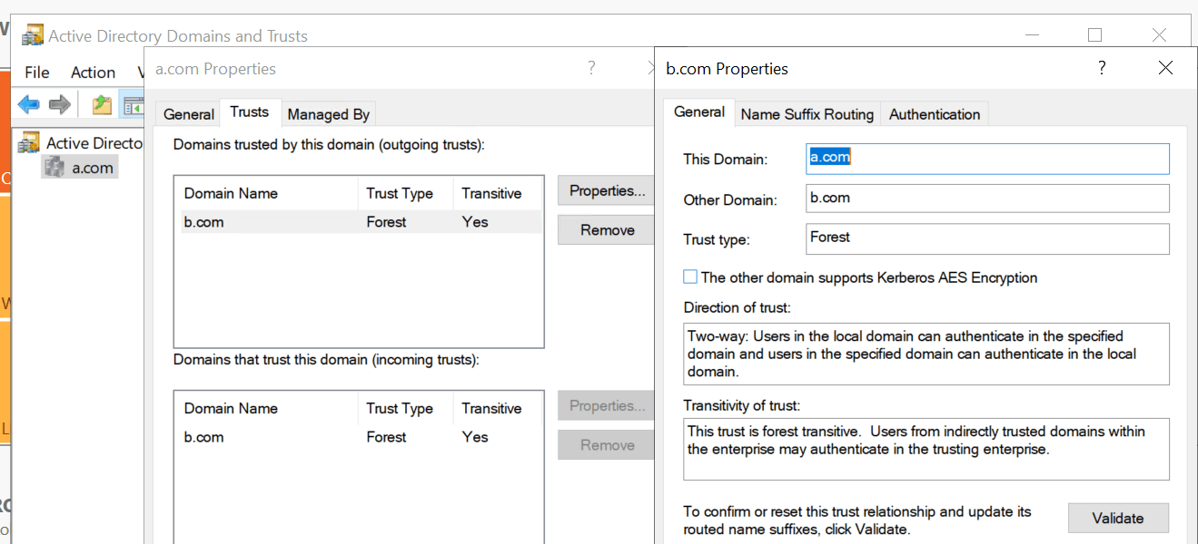This screenshot has height=544, width=1198.
Task: Open the Managed By tab
Action: (x=328, y=114)
